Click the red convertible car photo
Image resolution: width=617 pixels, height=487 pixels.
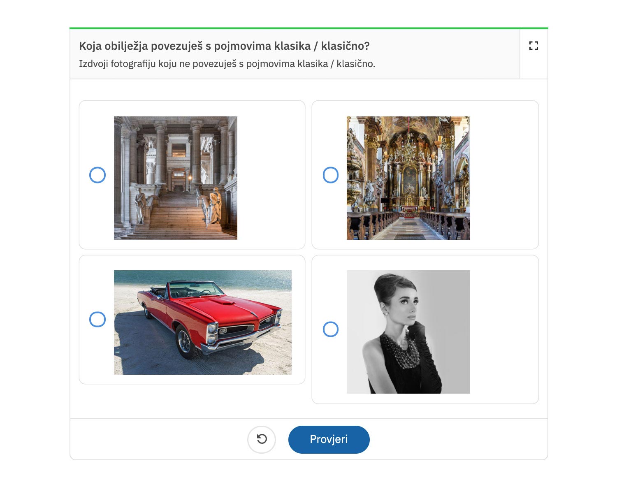(202, 322)
